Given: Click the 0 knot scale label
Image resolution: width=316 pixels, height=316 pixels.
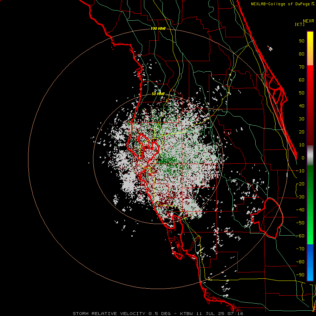Looking at the screenshot, I should 303,158.
